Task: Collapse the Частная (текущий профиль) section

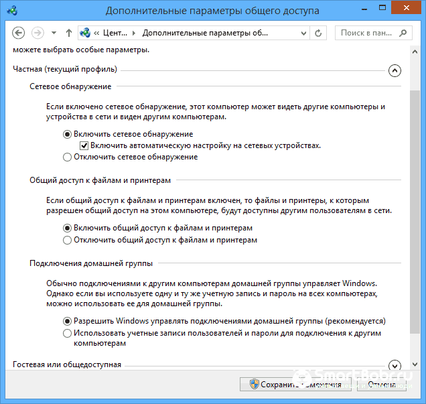Action: coord(394,70)
